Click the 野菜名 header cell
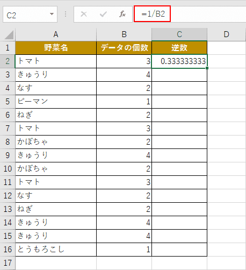This screenshot has width=246, height=270. pos(56,48)
